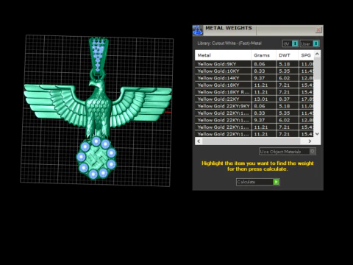Image resolution: width=353 pixels, height=265 pixels.
Task: Enable the Use Object Materials option
Action: 288,152
